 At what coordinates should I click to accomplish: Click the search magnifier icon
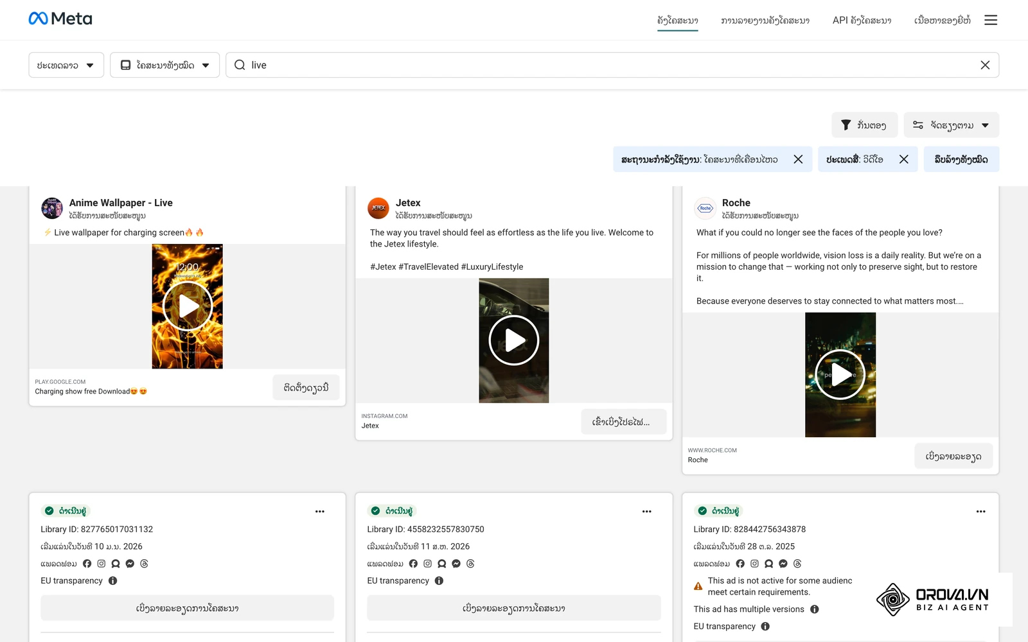[240, 65]
